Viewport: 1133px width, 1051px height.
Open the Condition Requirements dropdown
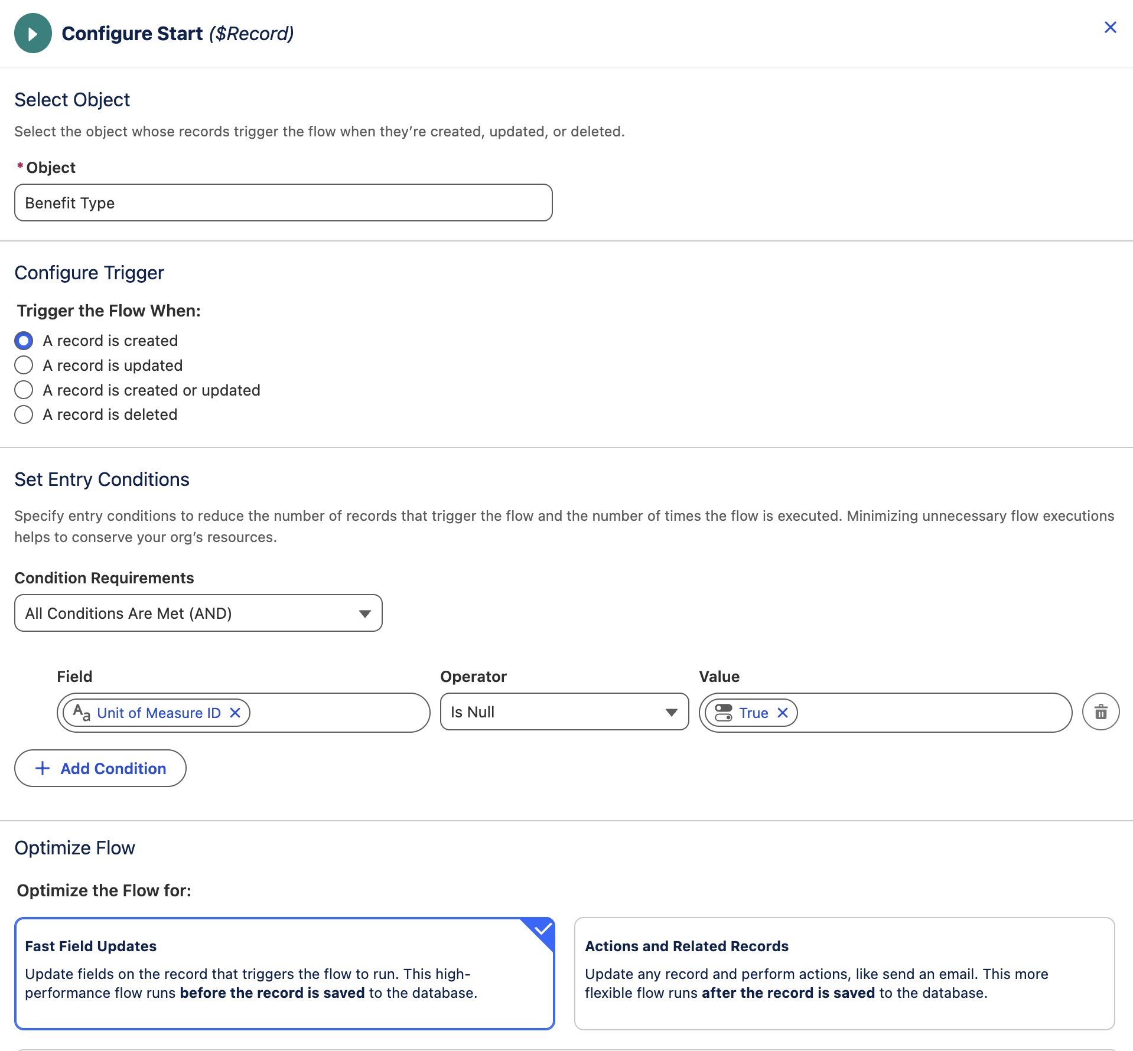[x=198, y=613]
